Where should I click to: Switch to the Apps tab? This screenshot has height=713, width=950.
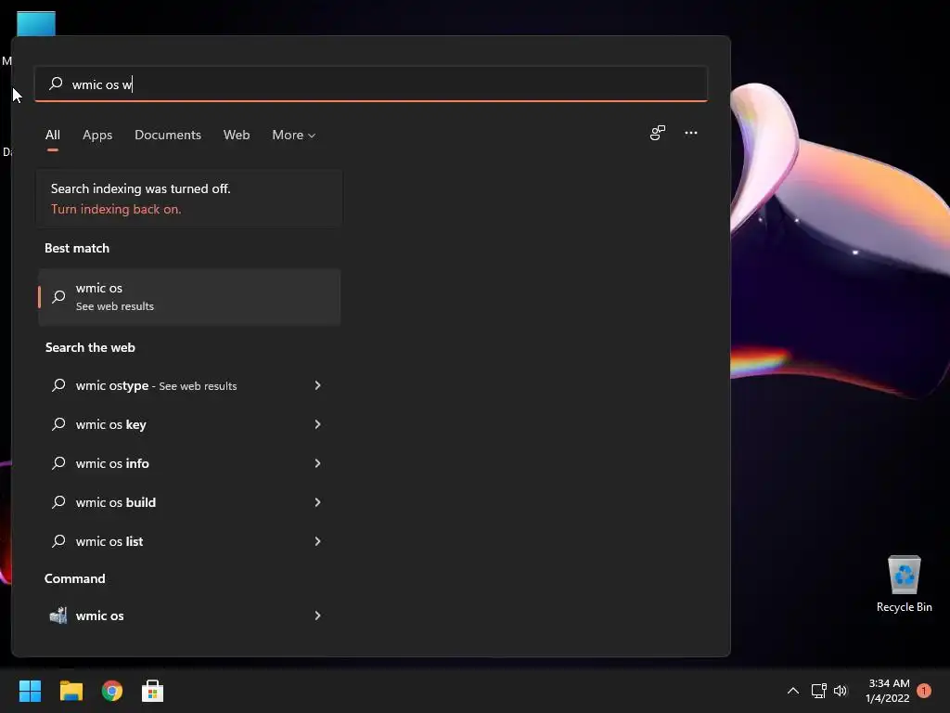coord(97,135)
